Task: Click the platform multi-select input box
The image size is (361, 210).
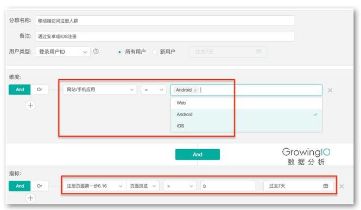Action: coord(246,90)
